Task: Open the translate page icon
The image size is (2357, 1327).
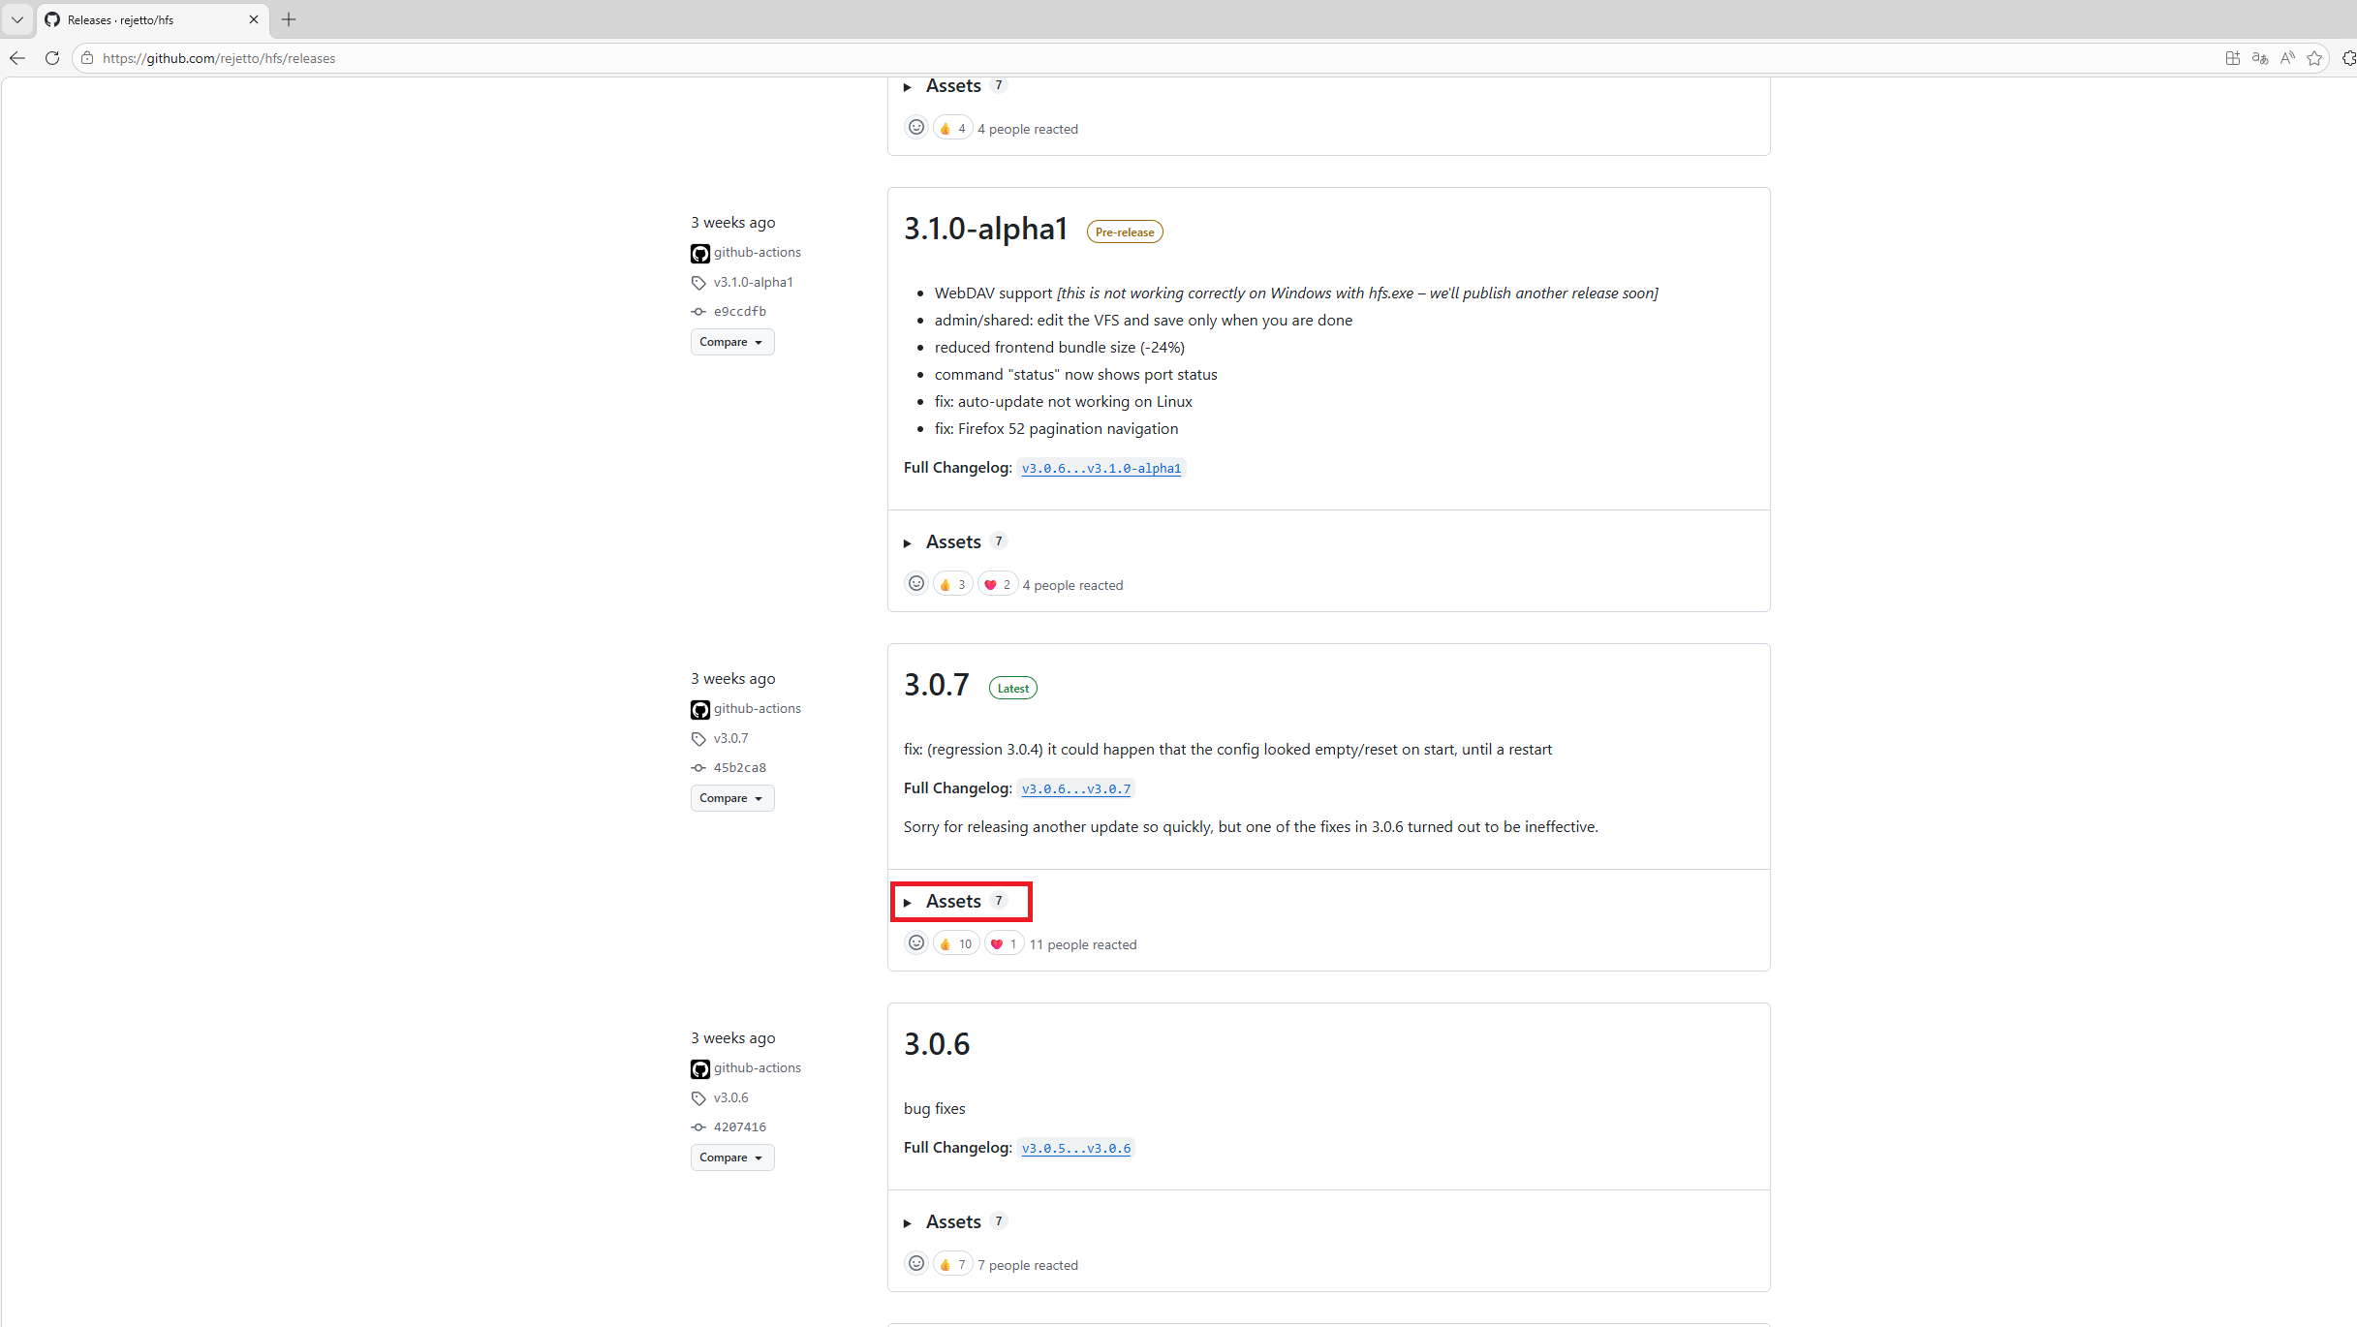Action: coord(2260,58)
